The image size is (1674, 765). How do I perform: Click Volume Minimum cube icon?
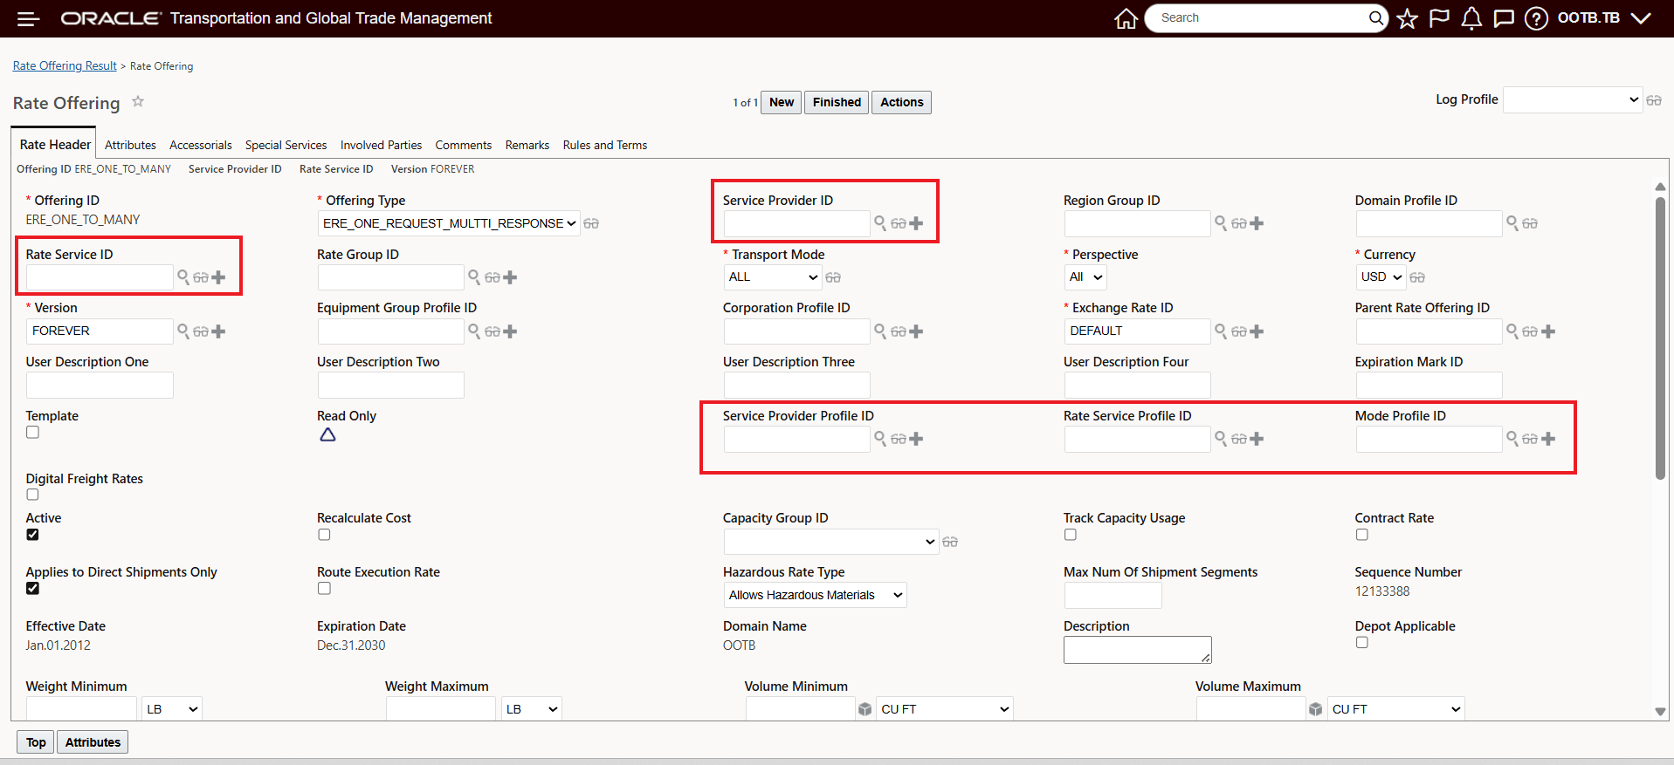pyautogui.click(x=865, y=709)
